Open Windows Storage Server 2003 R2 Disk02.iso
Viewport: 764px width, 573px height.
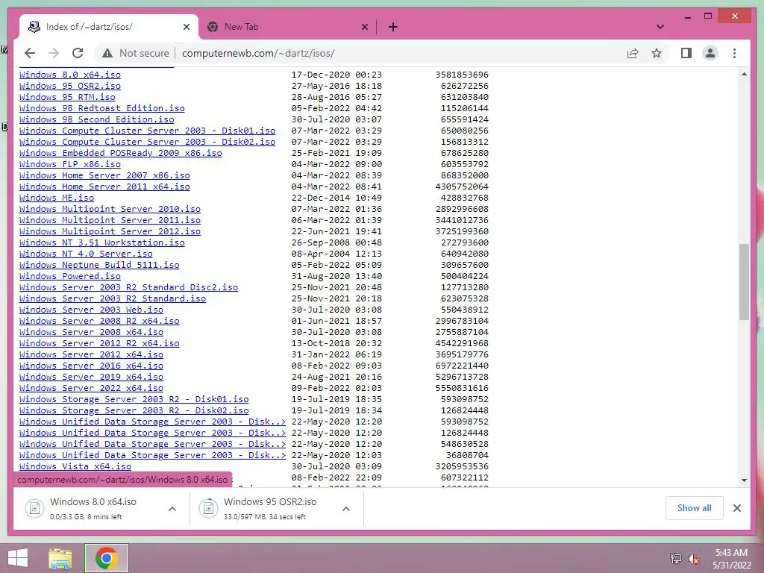134,411
